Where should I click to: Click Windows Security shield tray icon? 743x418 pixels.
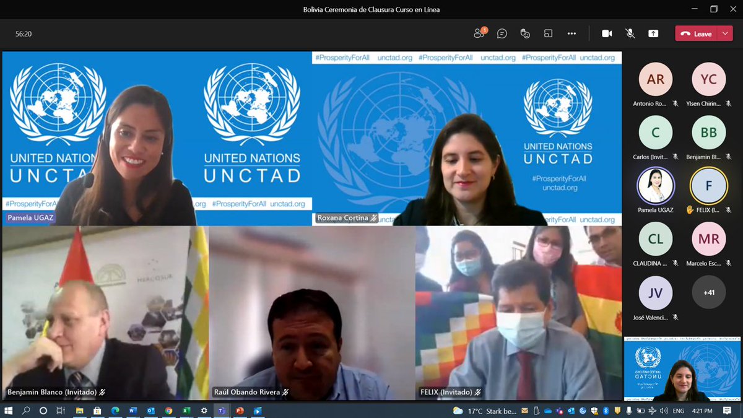pyautogui.click(x=594, y=411)
